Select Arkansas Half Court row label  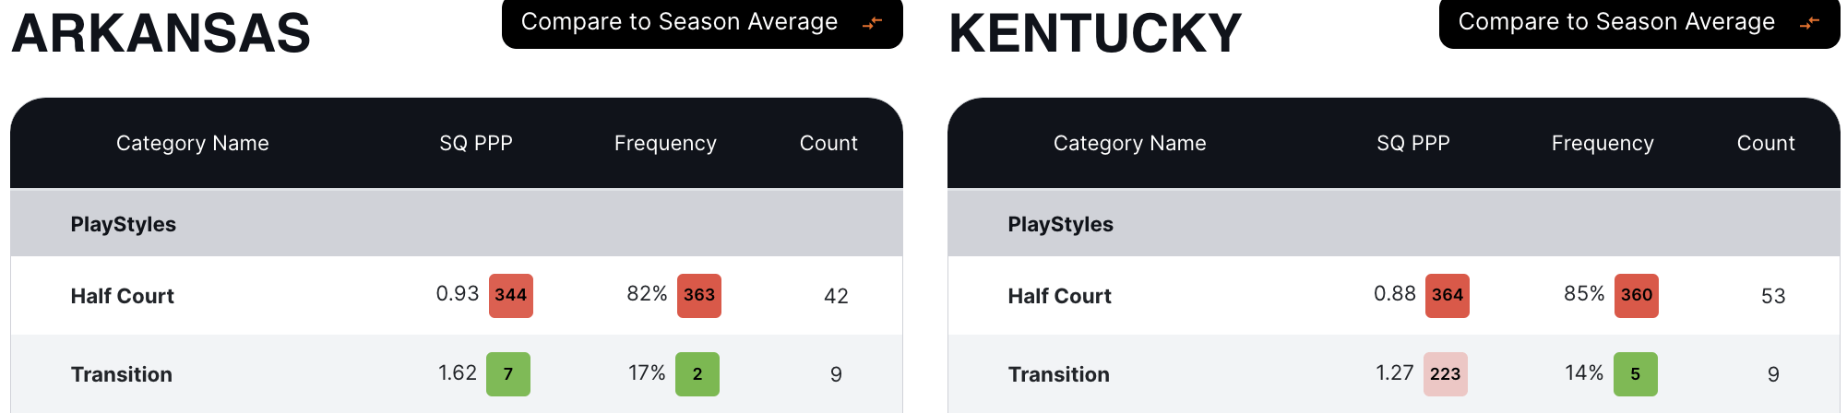click(x=123, y=296)
